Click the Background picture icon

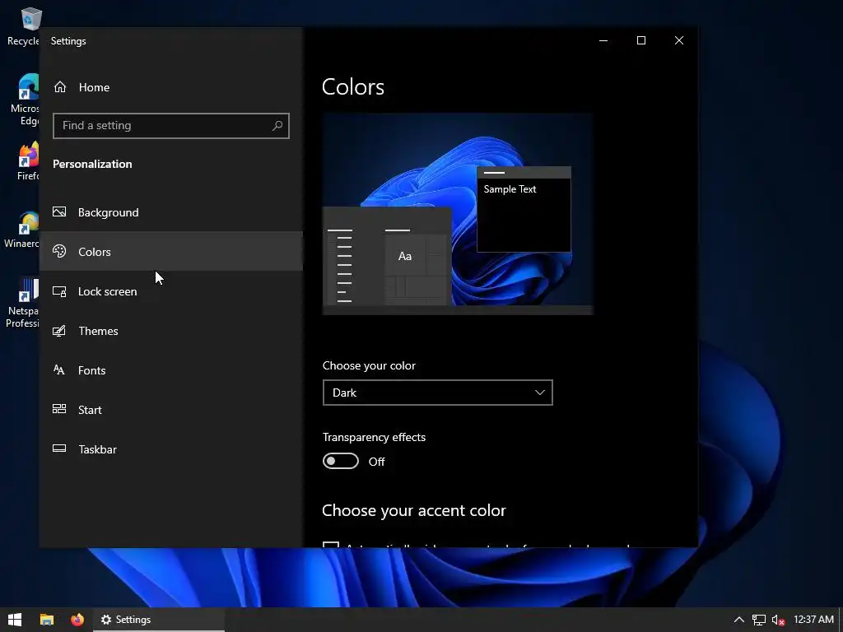point(59,211)
